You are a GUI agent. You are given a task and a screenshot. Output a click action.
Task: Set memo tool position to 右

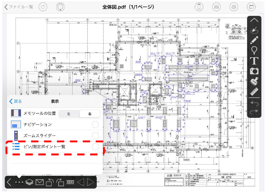90,114
